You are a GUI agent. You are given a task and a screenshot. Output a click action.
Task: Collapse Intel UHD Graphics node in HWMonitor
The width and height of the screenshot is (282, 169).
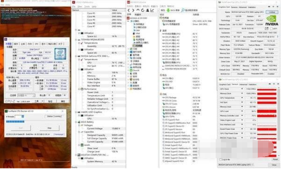tap(76, 112)
